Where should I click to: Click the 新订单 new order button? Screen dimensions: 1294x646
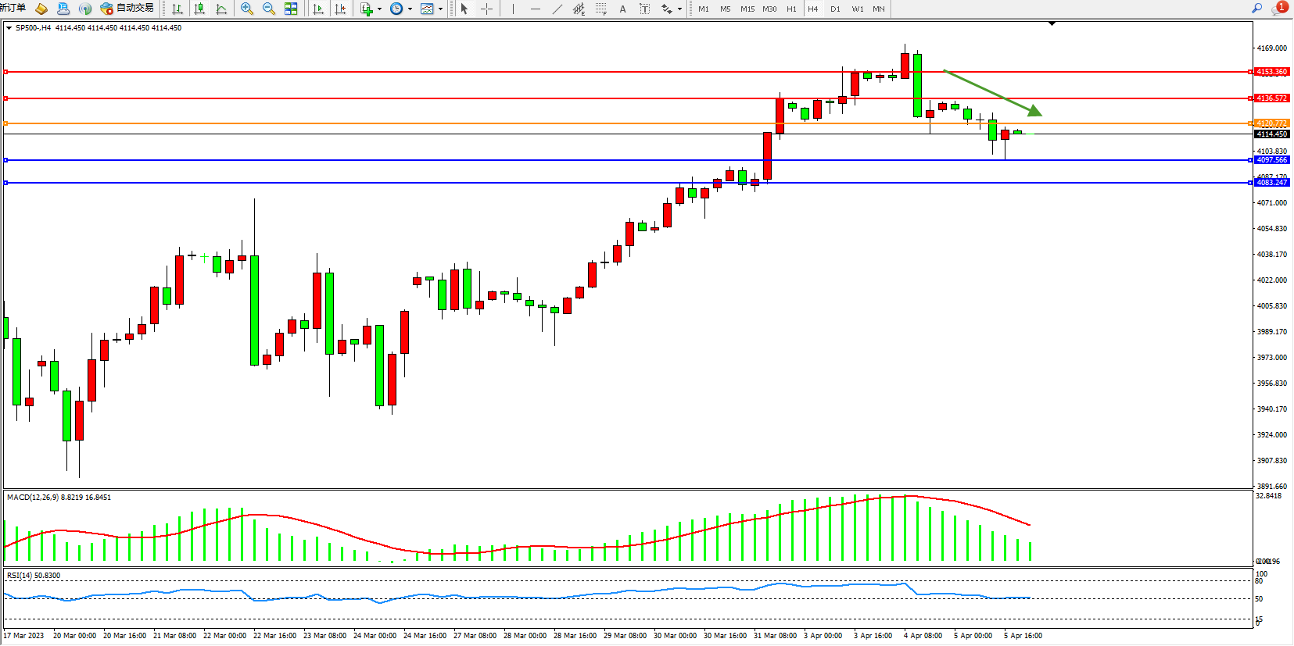point(13,8)
